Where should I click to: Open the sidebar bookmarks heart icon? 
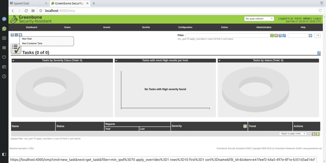pos(4,57)
